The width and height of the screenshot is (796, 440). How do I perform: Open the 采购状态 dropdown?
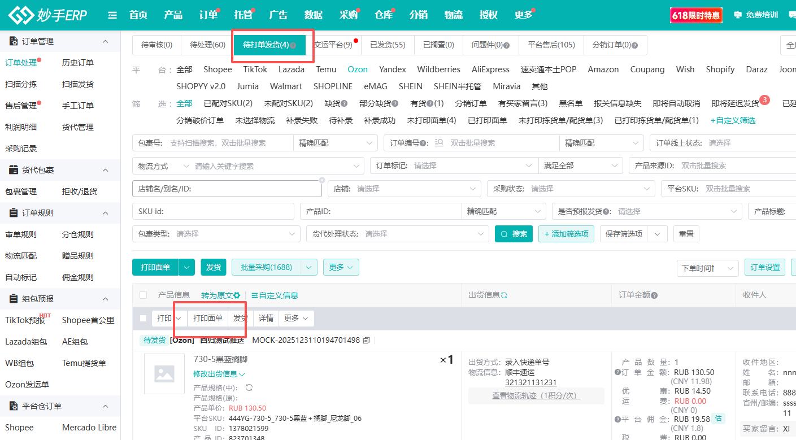point(571,189)
